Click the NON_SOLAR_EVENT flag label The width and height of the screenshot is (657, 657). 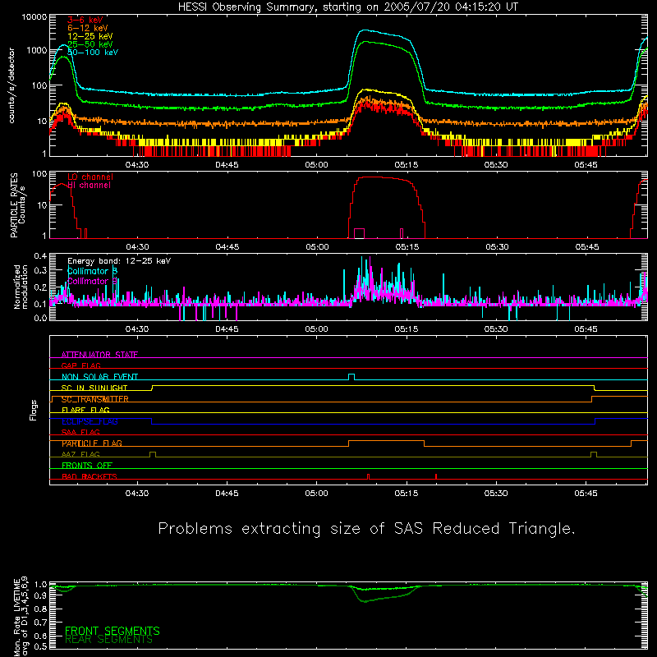click(99, 377)
